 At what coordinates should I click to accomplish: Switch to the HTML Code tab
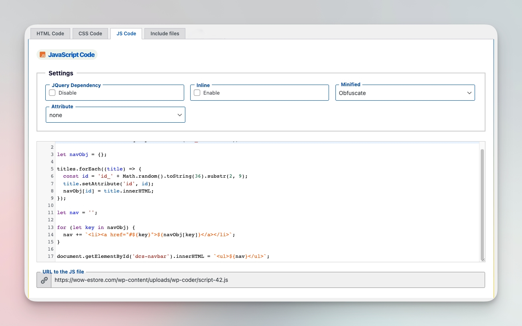50,34
